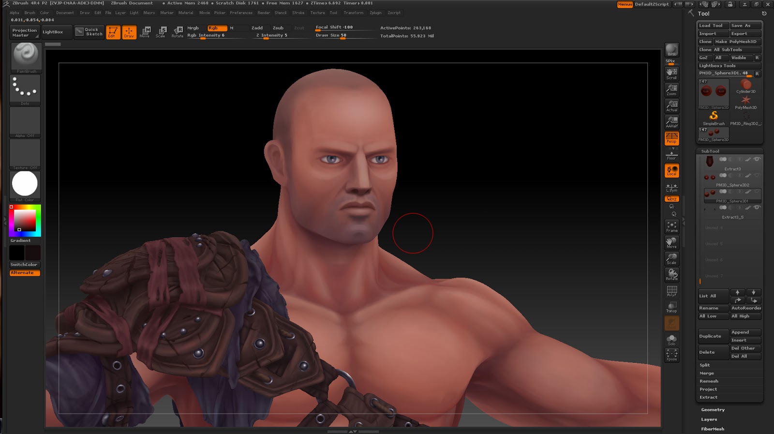Toggle Solo mode
This screenshot has width=774, height=434.
coord(671,339)
